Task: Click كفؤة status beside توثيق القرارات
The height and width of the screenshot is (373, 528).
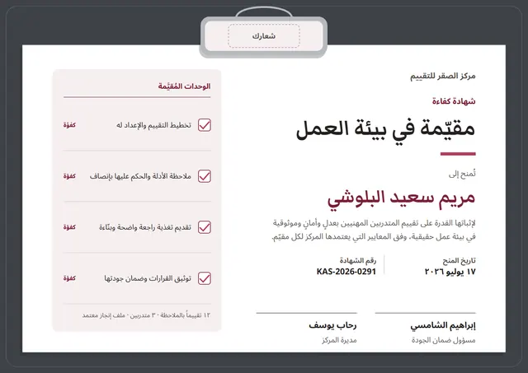Action: [69, 278]
